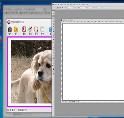This screenshot has width=124, height=118.
Task: Click the zoom percentage field below the canvas
Action: click(63, 102)
